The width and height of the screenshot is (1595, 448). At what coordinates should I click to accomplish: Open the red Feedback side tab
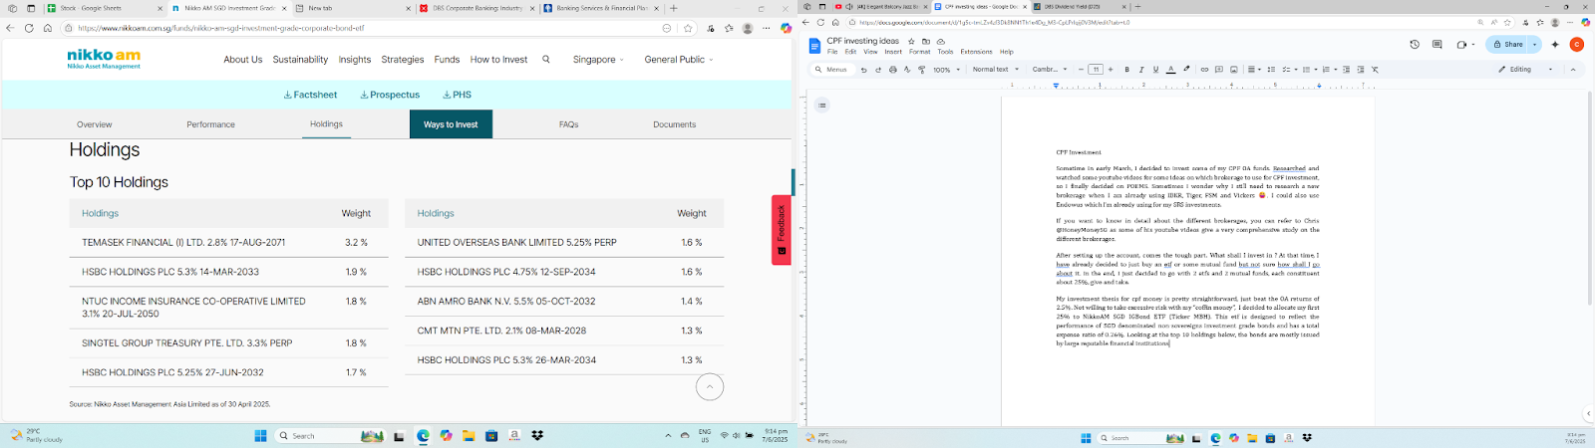(781, 230)
